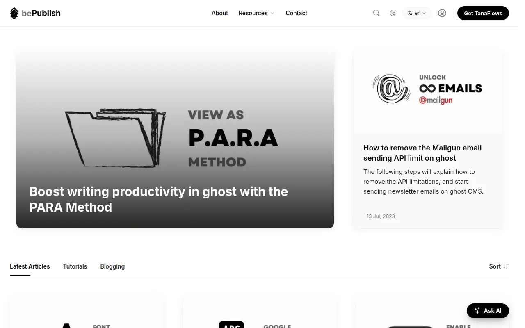The height and width of the screenshot is (328, 525).
Task: Click the bePublish logo icon
Action: 14,13
